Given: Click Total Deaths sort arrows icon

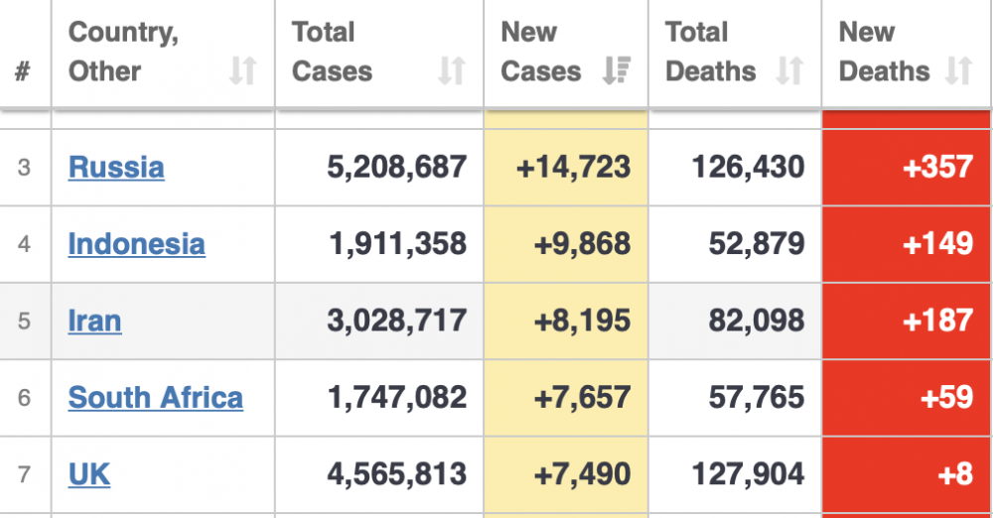Looking at the screenshot, I should click(x=789, y=70).
